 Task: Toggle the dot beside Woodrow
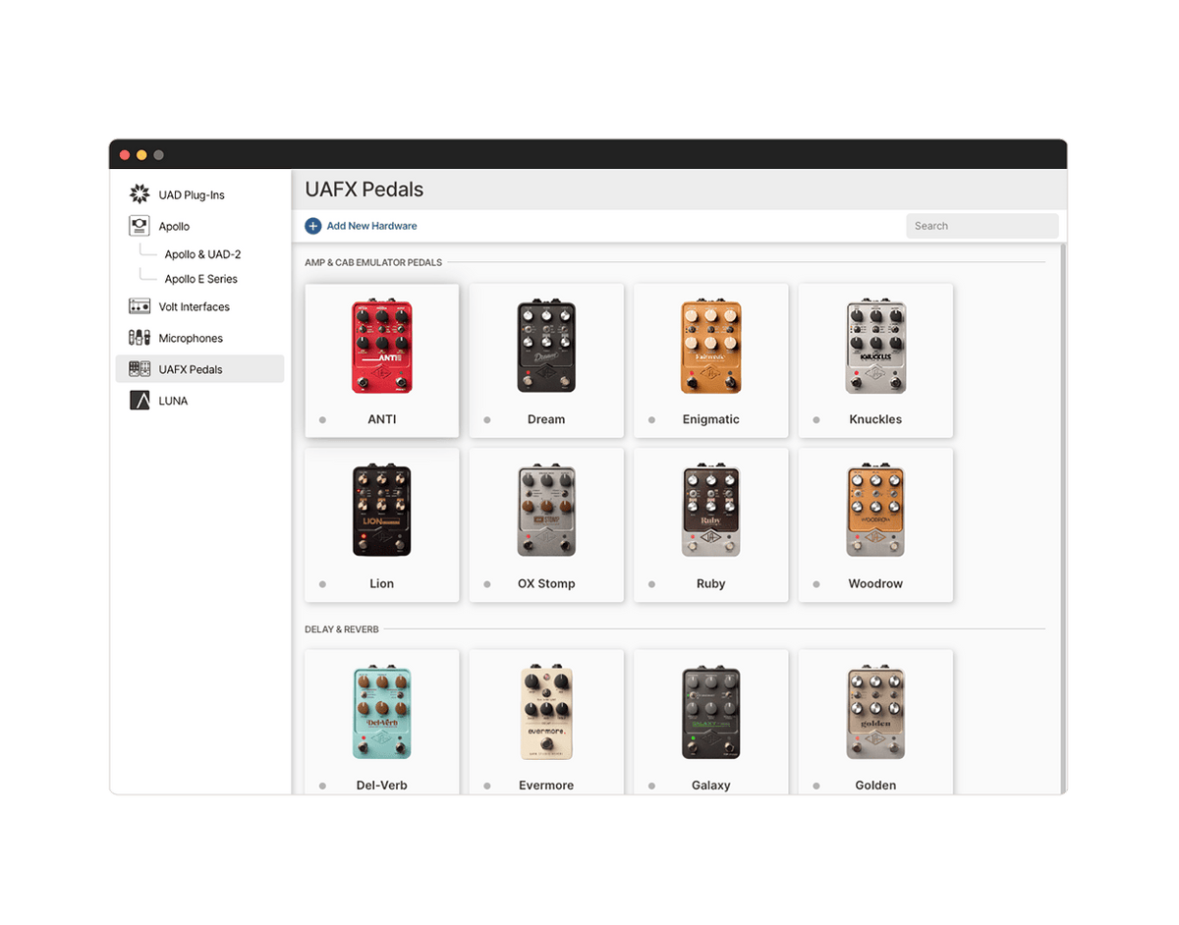coord(815,583)
